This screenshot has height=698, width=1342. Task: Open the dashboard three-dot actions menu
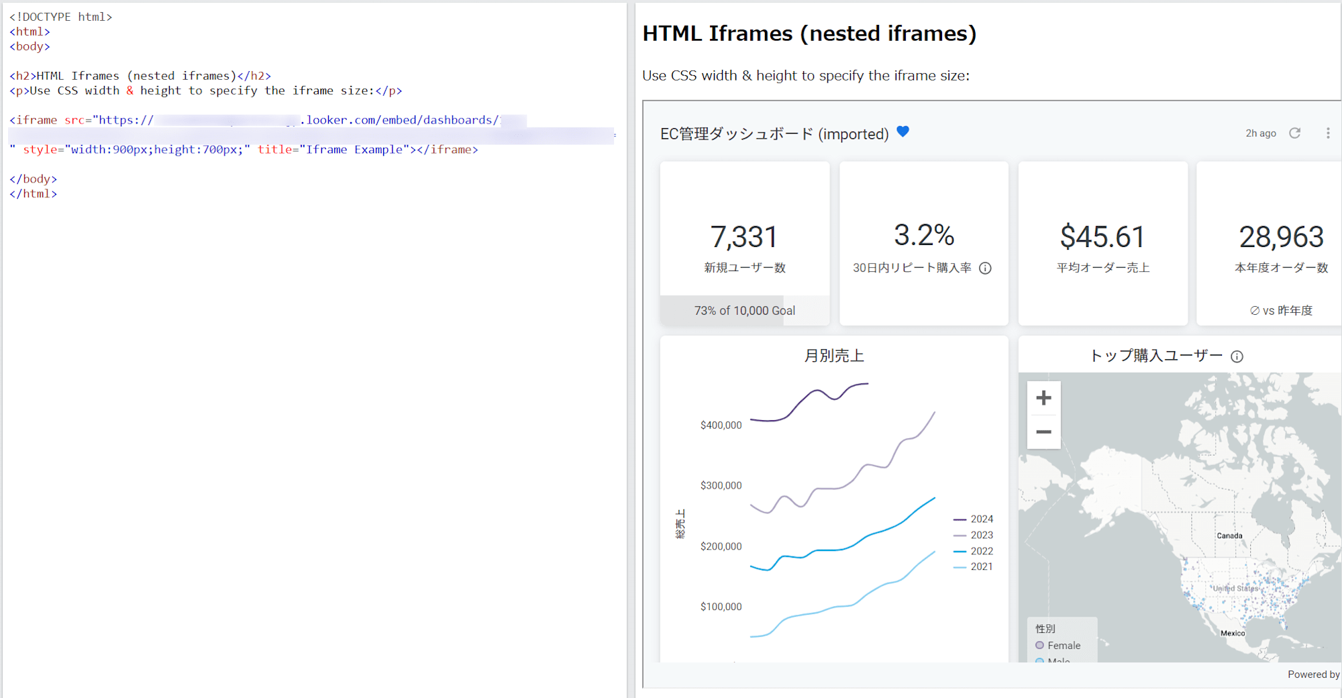1328,133
